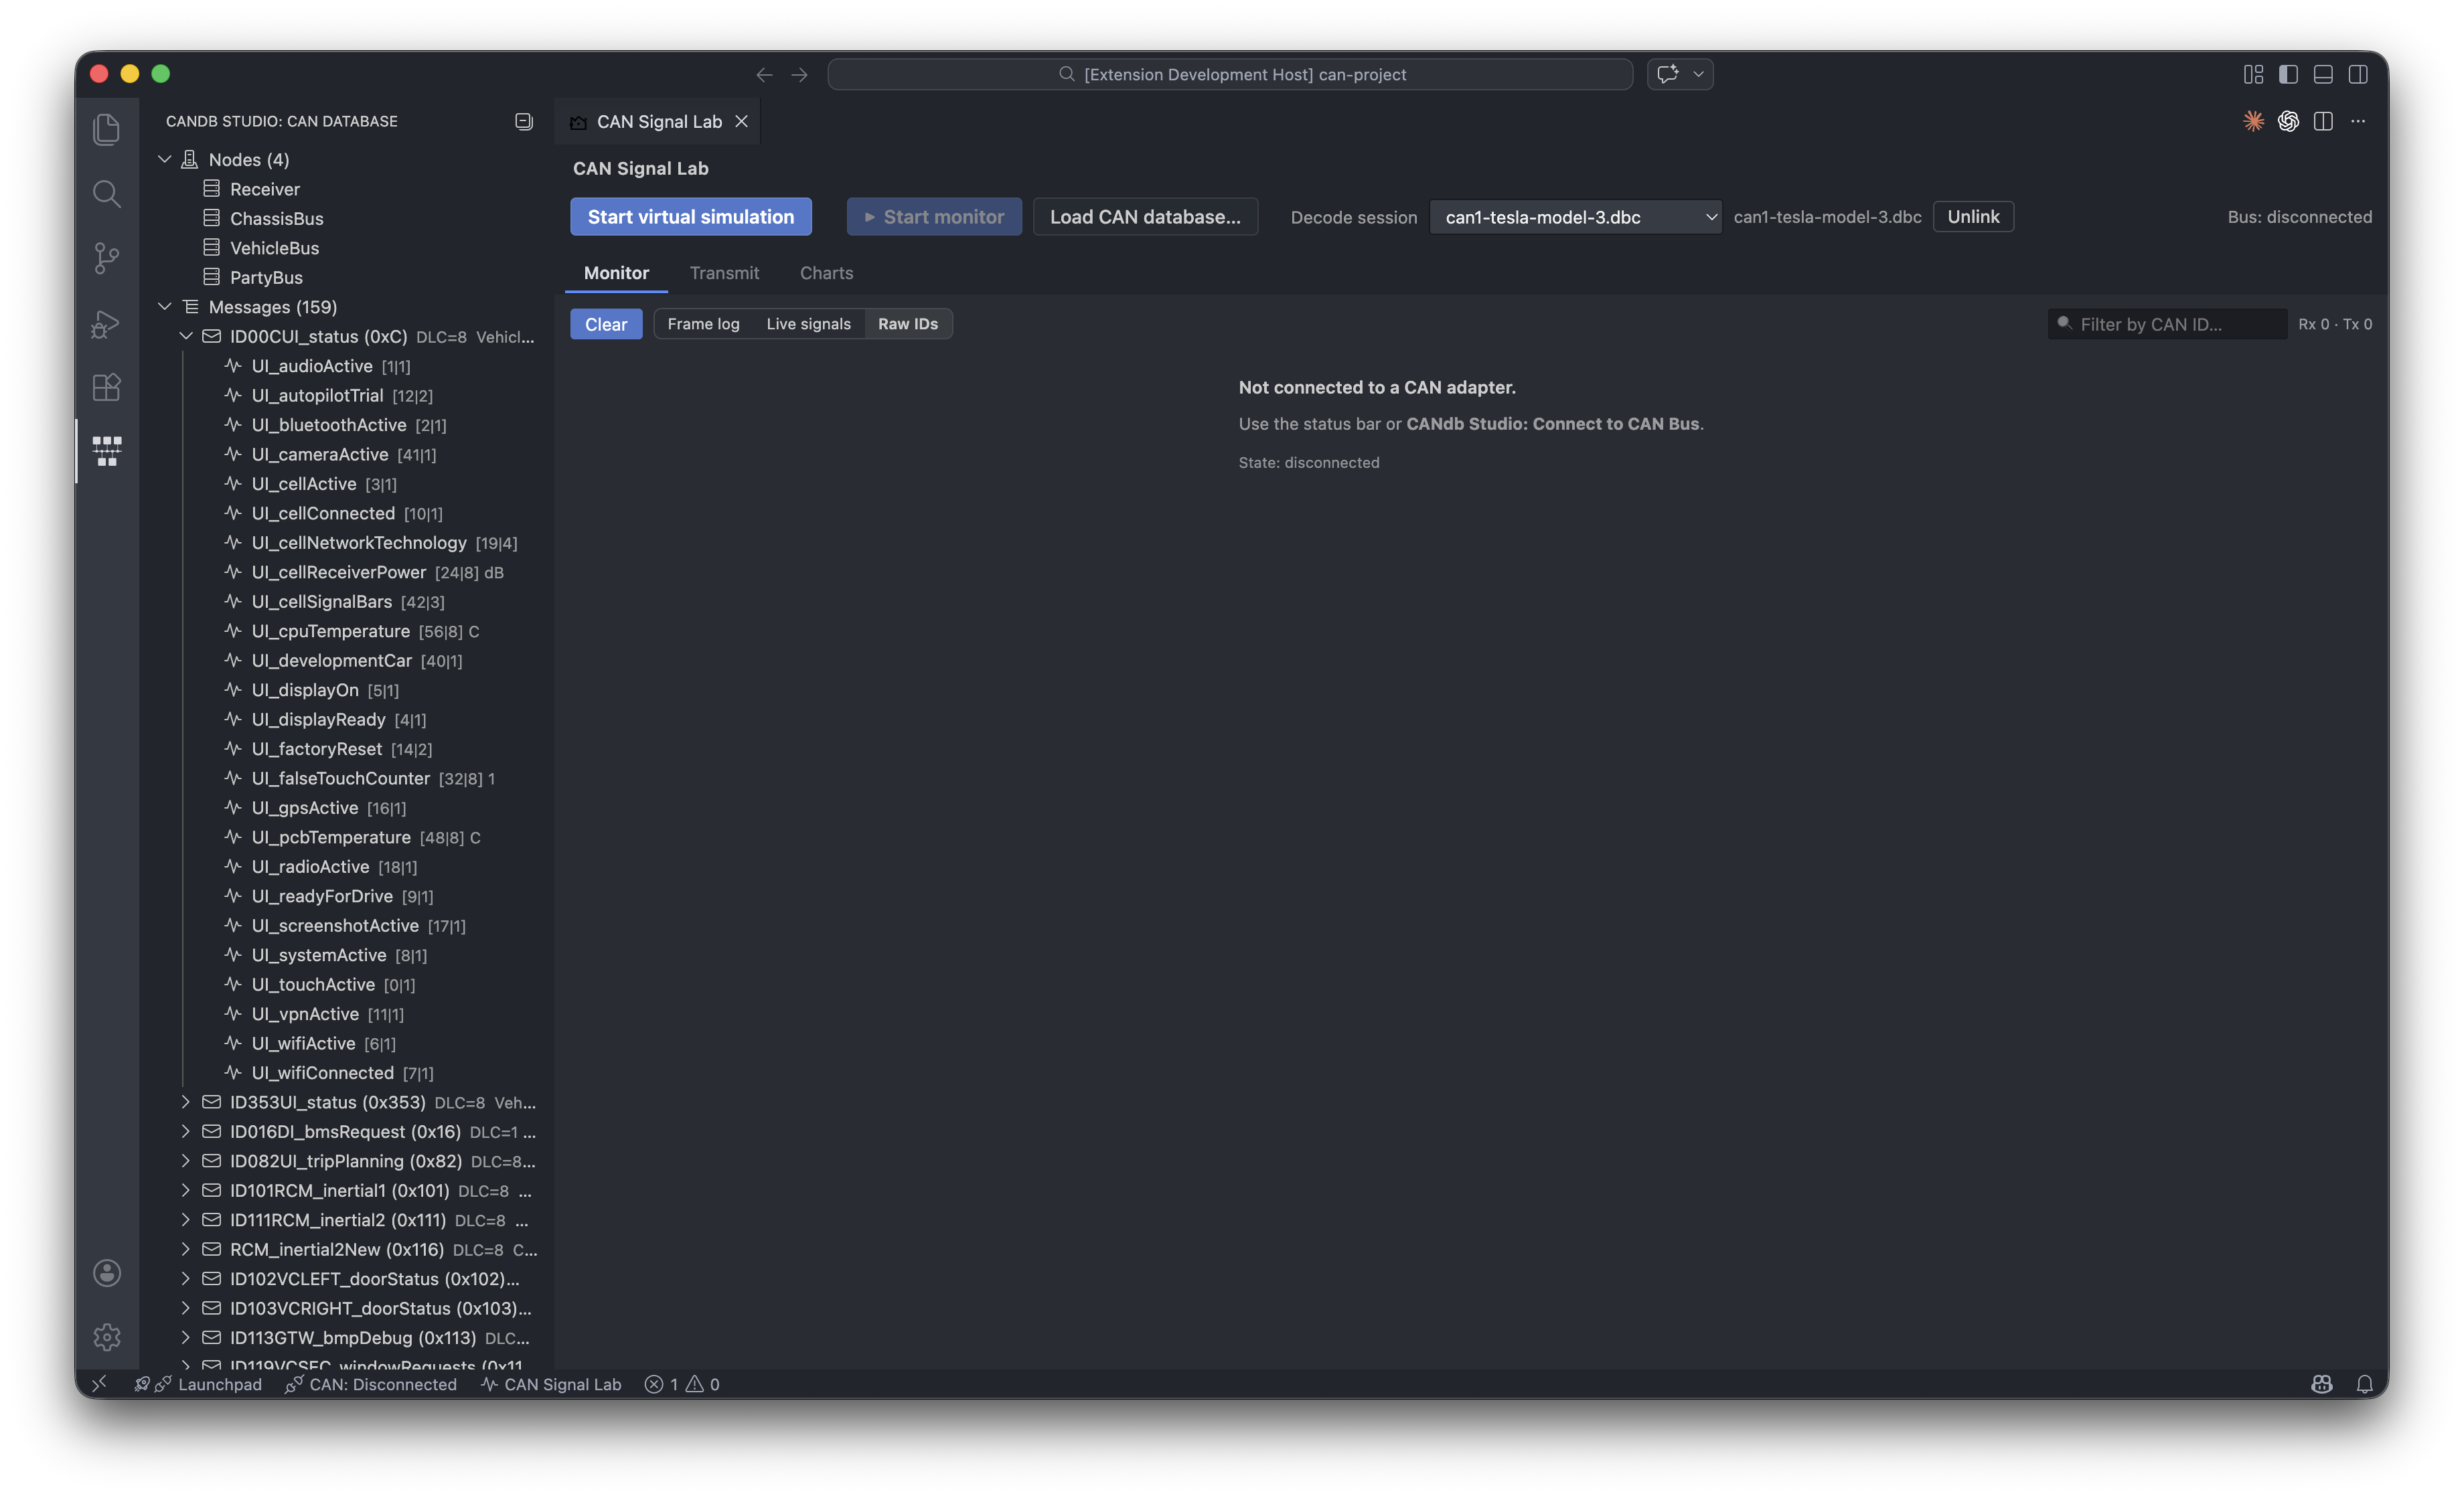Collapse the Nodes (4) tree section
2464x1498 pixels.
(x=165, y=160)
